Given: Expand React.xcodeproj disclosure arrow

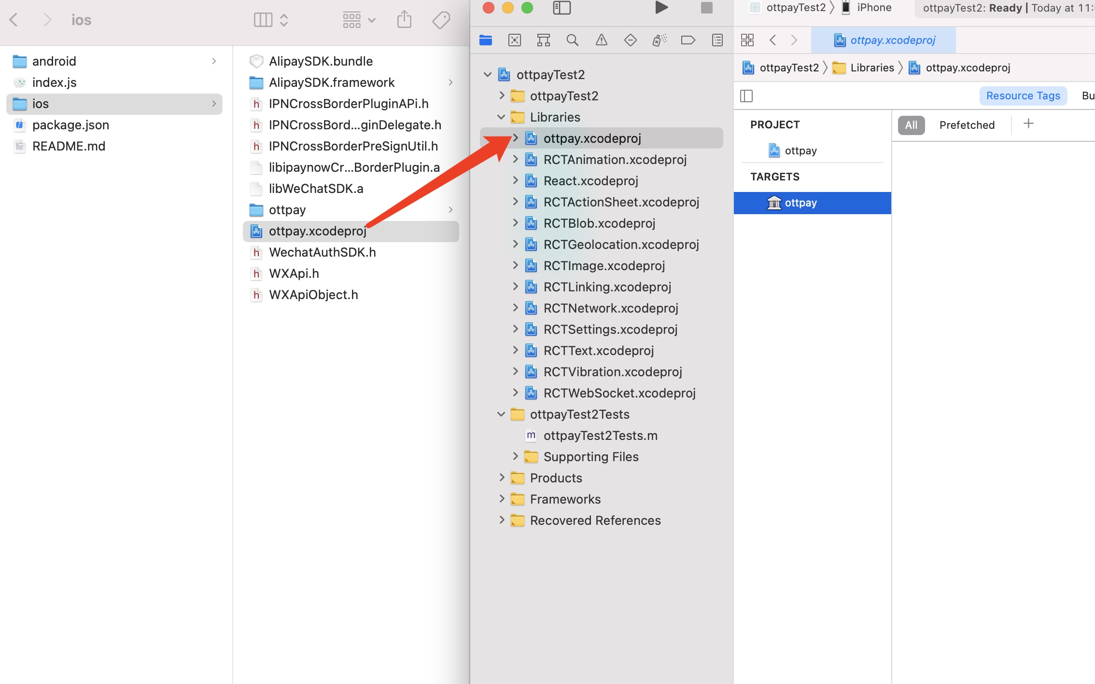Looking at the screenshot, I should 515,181.
